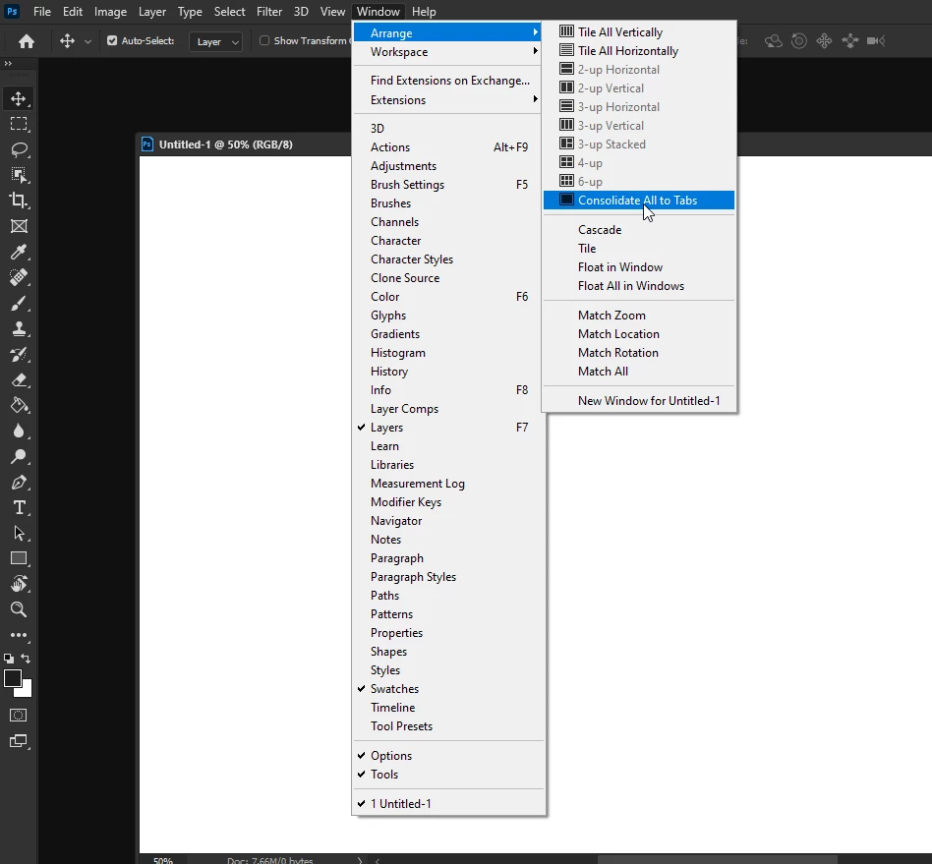This screenshot has height=864, width=932.
Task: Select the Horizontal Type tool
Action: click(19, 507)
